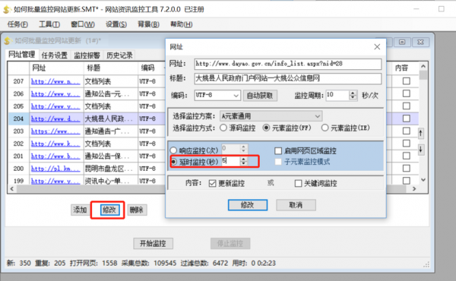Open the 背景(B) menu

pos(148,24)
